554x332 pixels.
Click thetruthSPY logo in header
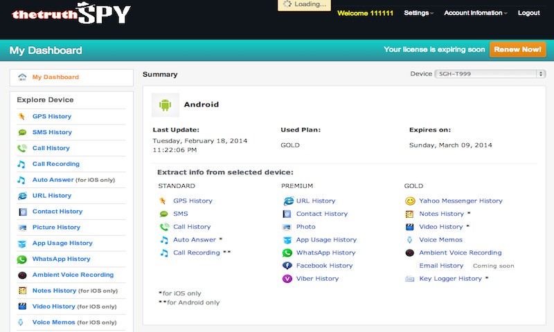[71, 13]
